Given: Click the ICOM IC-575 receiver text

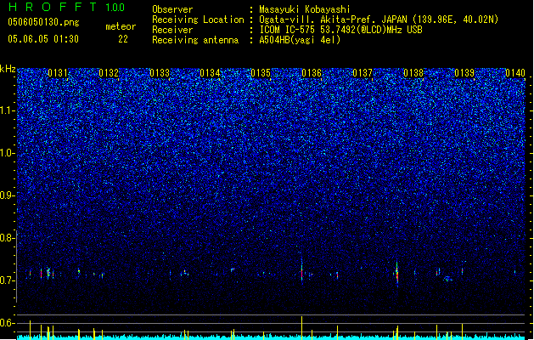Looking at the screenshot, I should tap(340, 30).
